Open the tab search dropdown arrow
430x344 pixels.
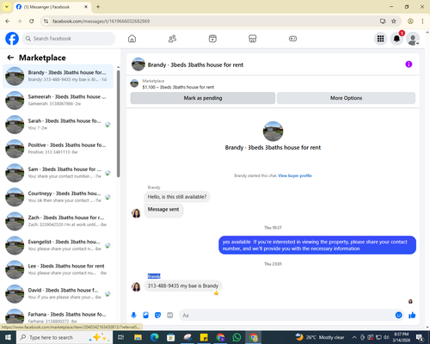click(7, 7)
